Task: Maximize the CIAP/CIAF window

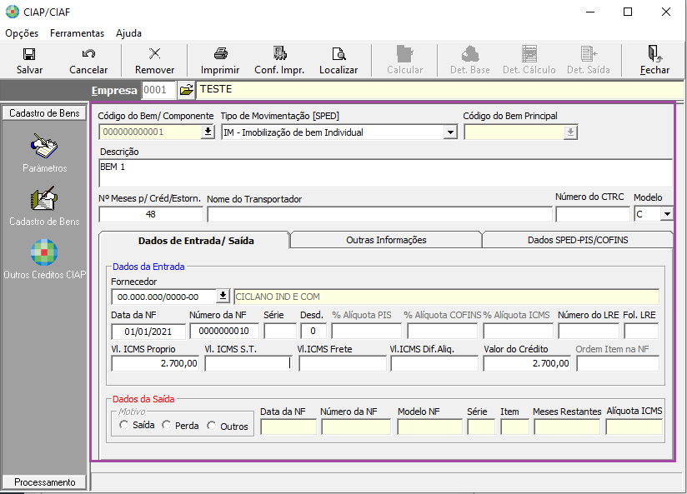Action: [628, 12]
